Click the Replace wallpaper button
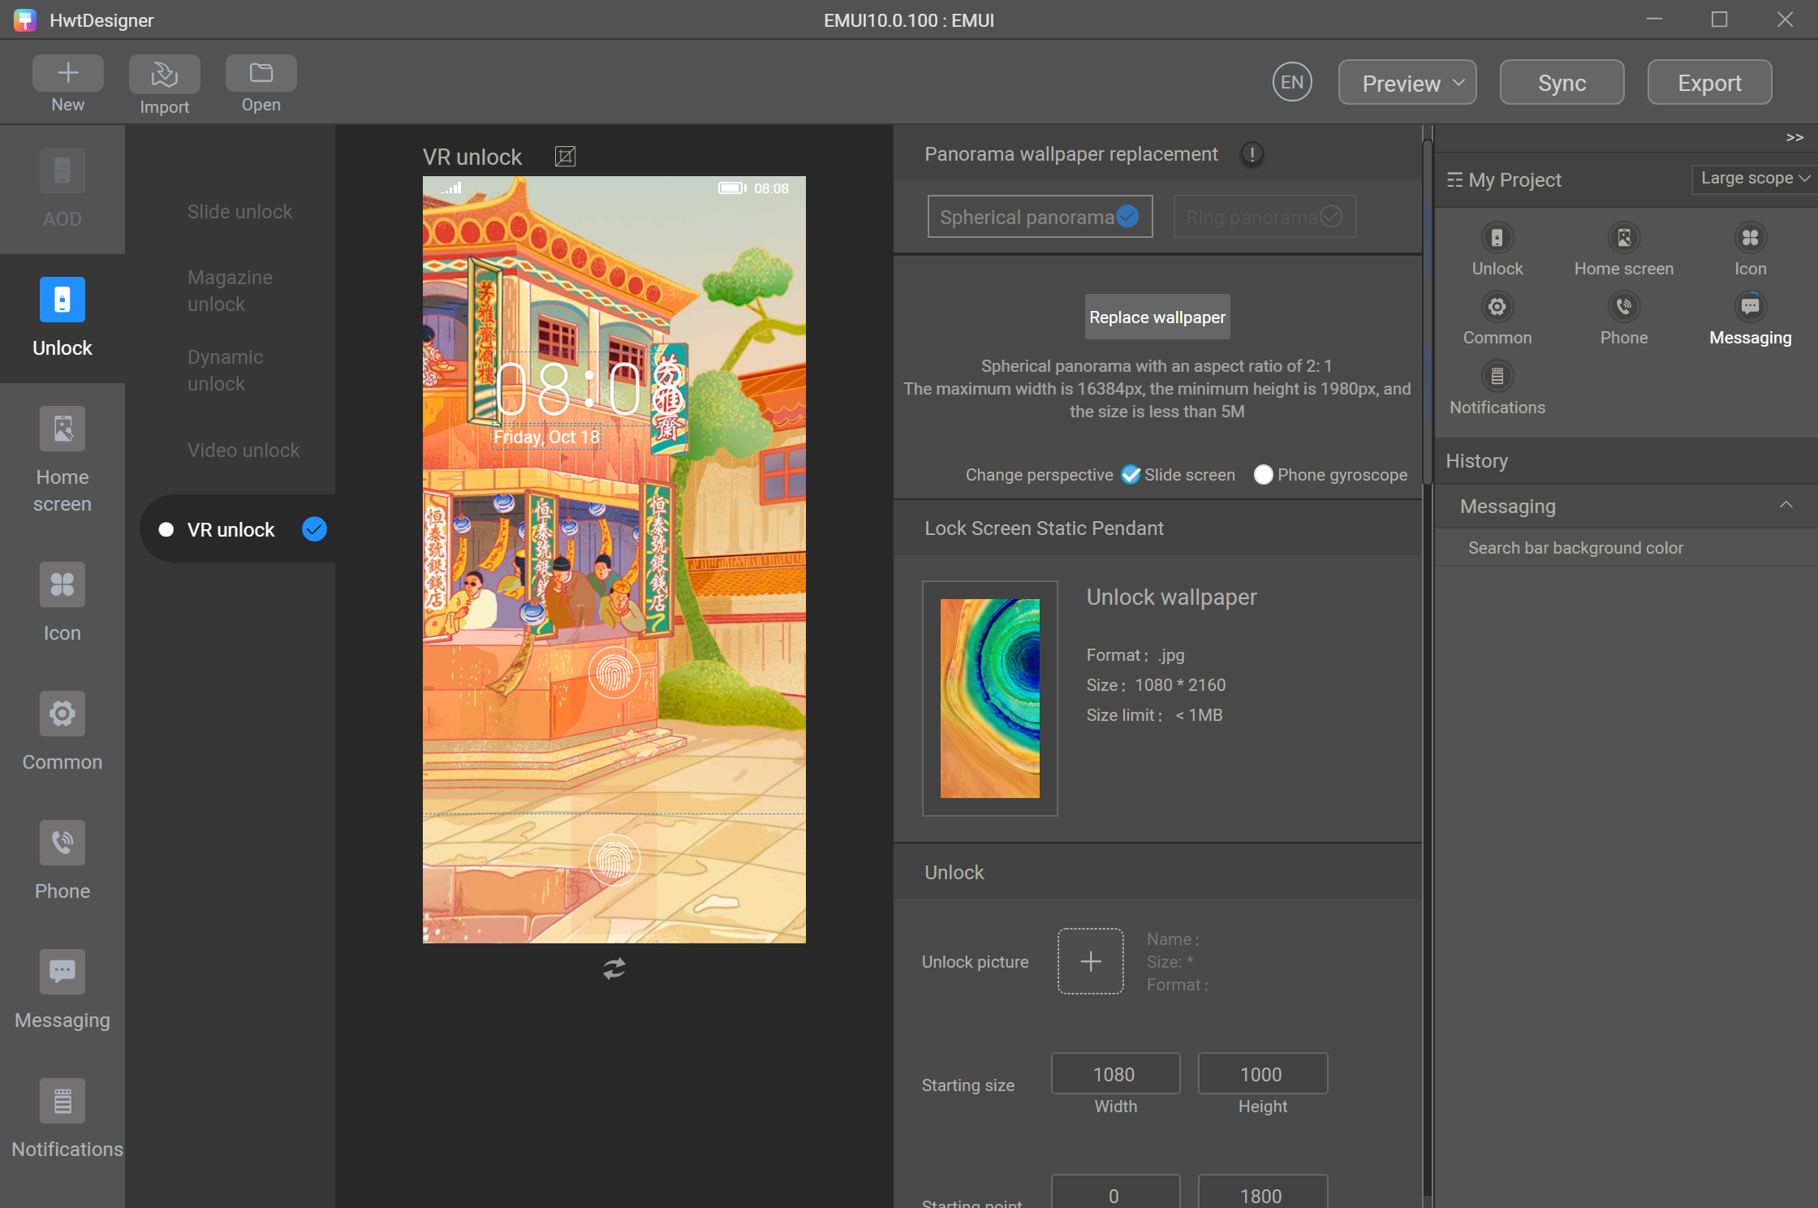 (1157, 317)
